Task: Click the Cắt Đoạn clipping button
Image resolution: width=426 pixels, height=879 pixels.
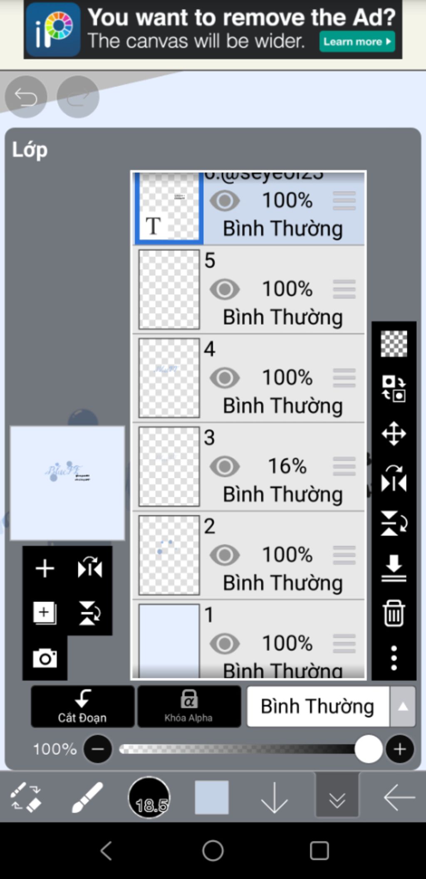Action: (82, 706)
